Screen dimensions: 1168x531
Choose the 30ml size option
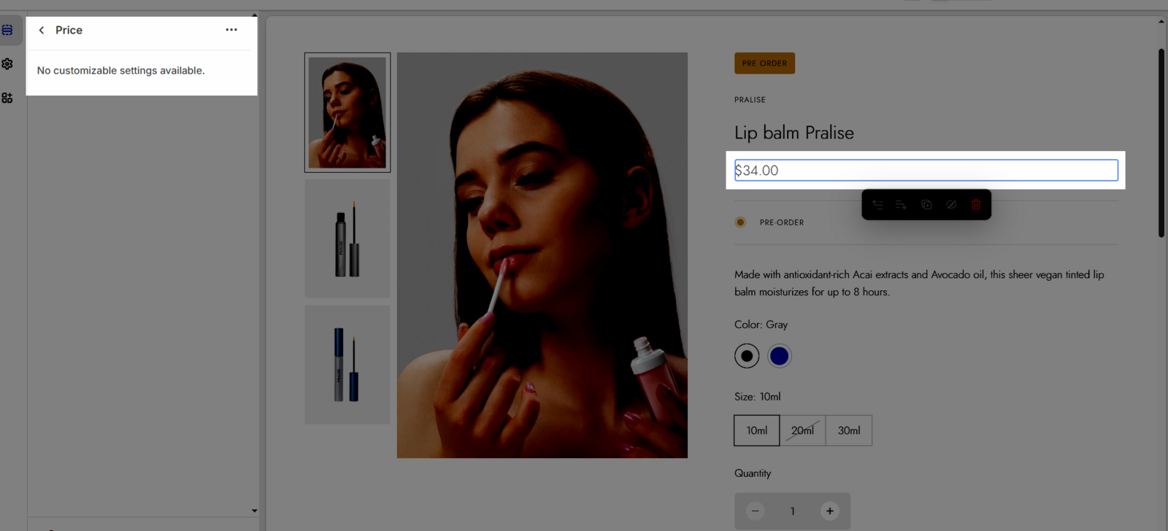coord(848,430)
